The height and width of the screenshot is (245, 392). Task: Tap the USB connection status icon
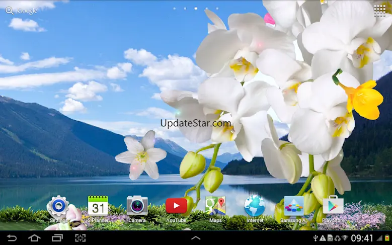[x=316, y=238]
